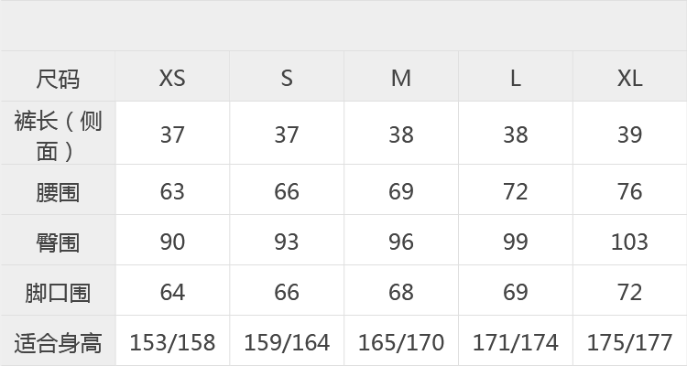
Task: Click the XL pants length value 39
Action: pyautogui.click(x=630, y=133)
